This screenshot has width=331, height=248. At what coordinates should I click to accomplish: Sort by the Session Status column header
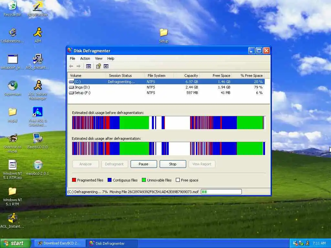click(x=125, y=76)
